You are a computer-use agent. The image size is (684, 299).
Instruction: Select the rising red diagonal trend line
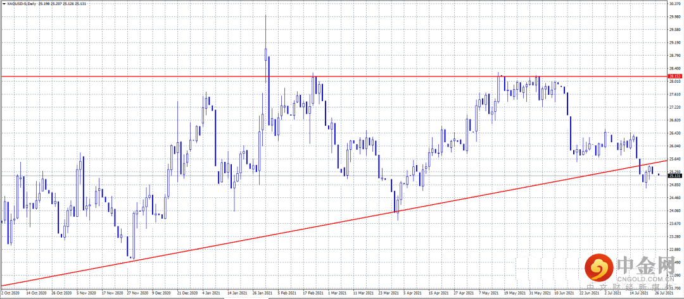[333, 223]
